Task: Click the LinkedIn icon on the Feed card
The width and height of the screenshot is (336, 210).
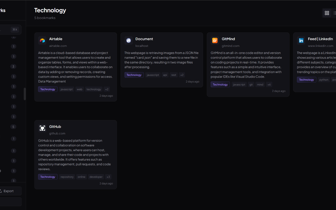Action: [301, 40]
